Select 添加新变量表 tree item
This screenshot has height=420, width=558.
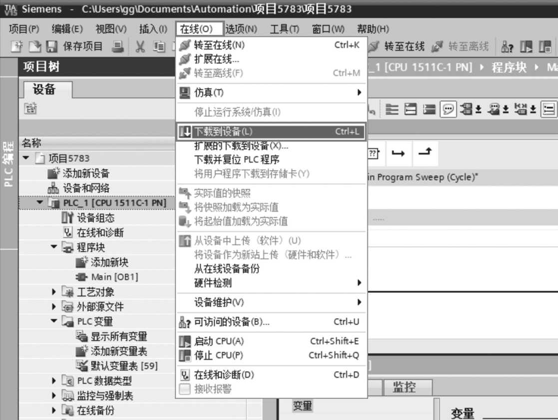click(119, 351)
